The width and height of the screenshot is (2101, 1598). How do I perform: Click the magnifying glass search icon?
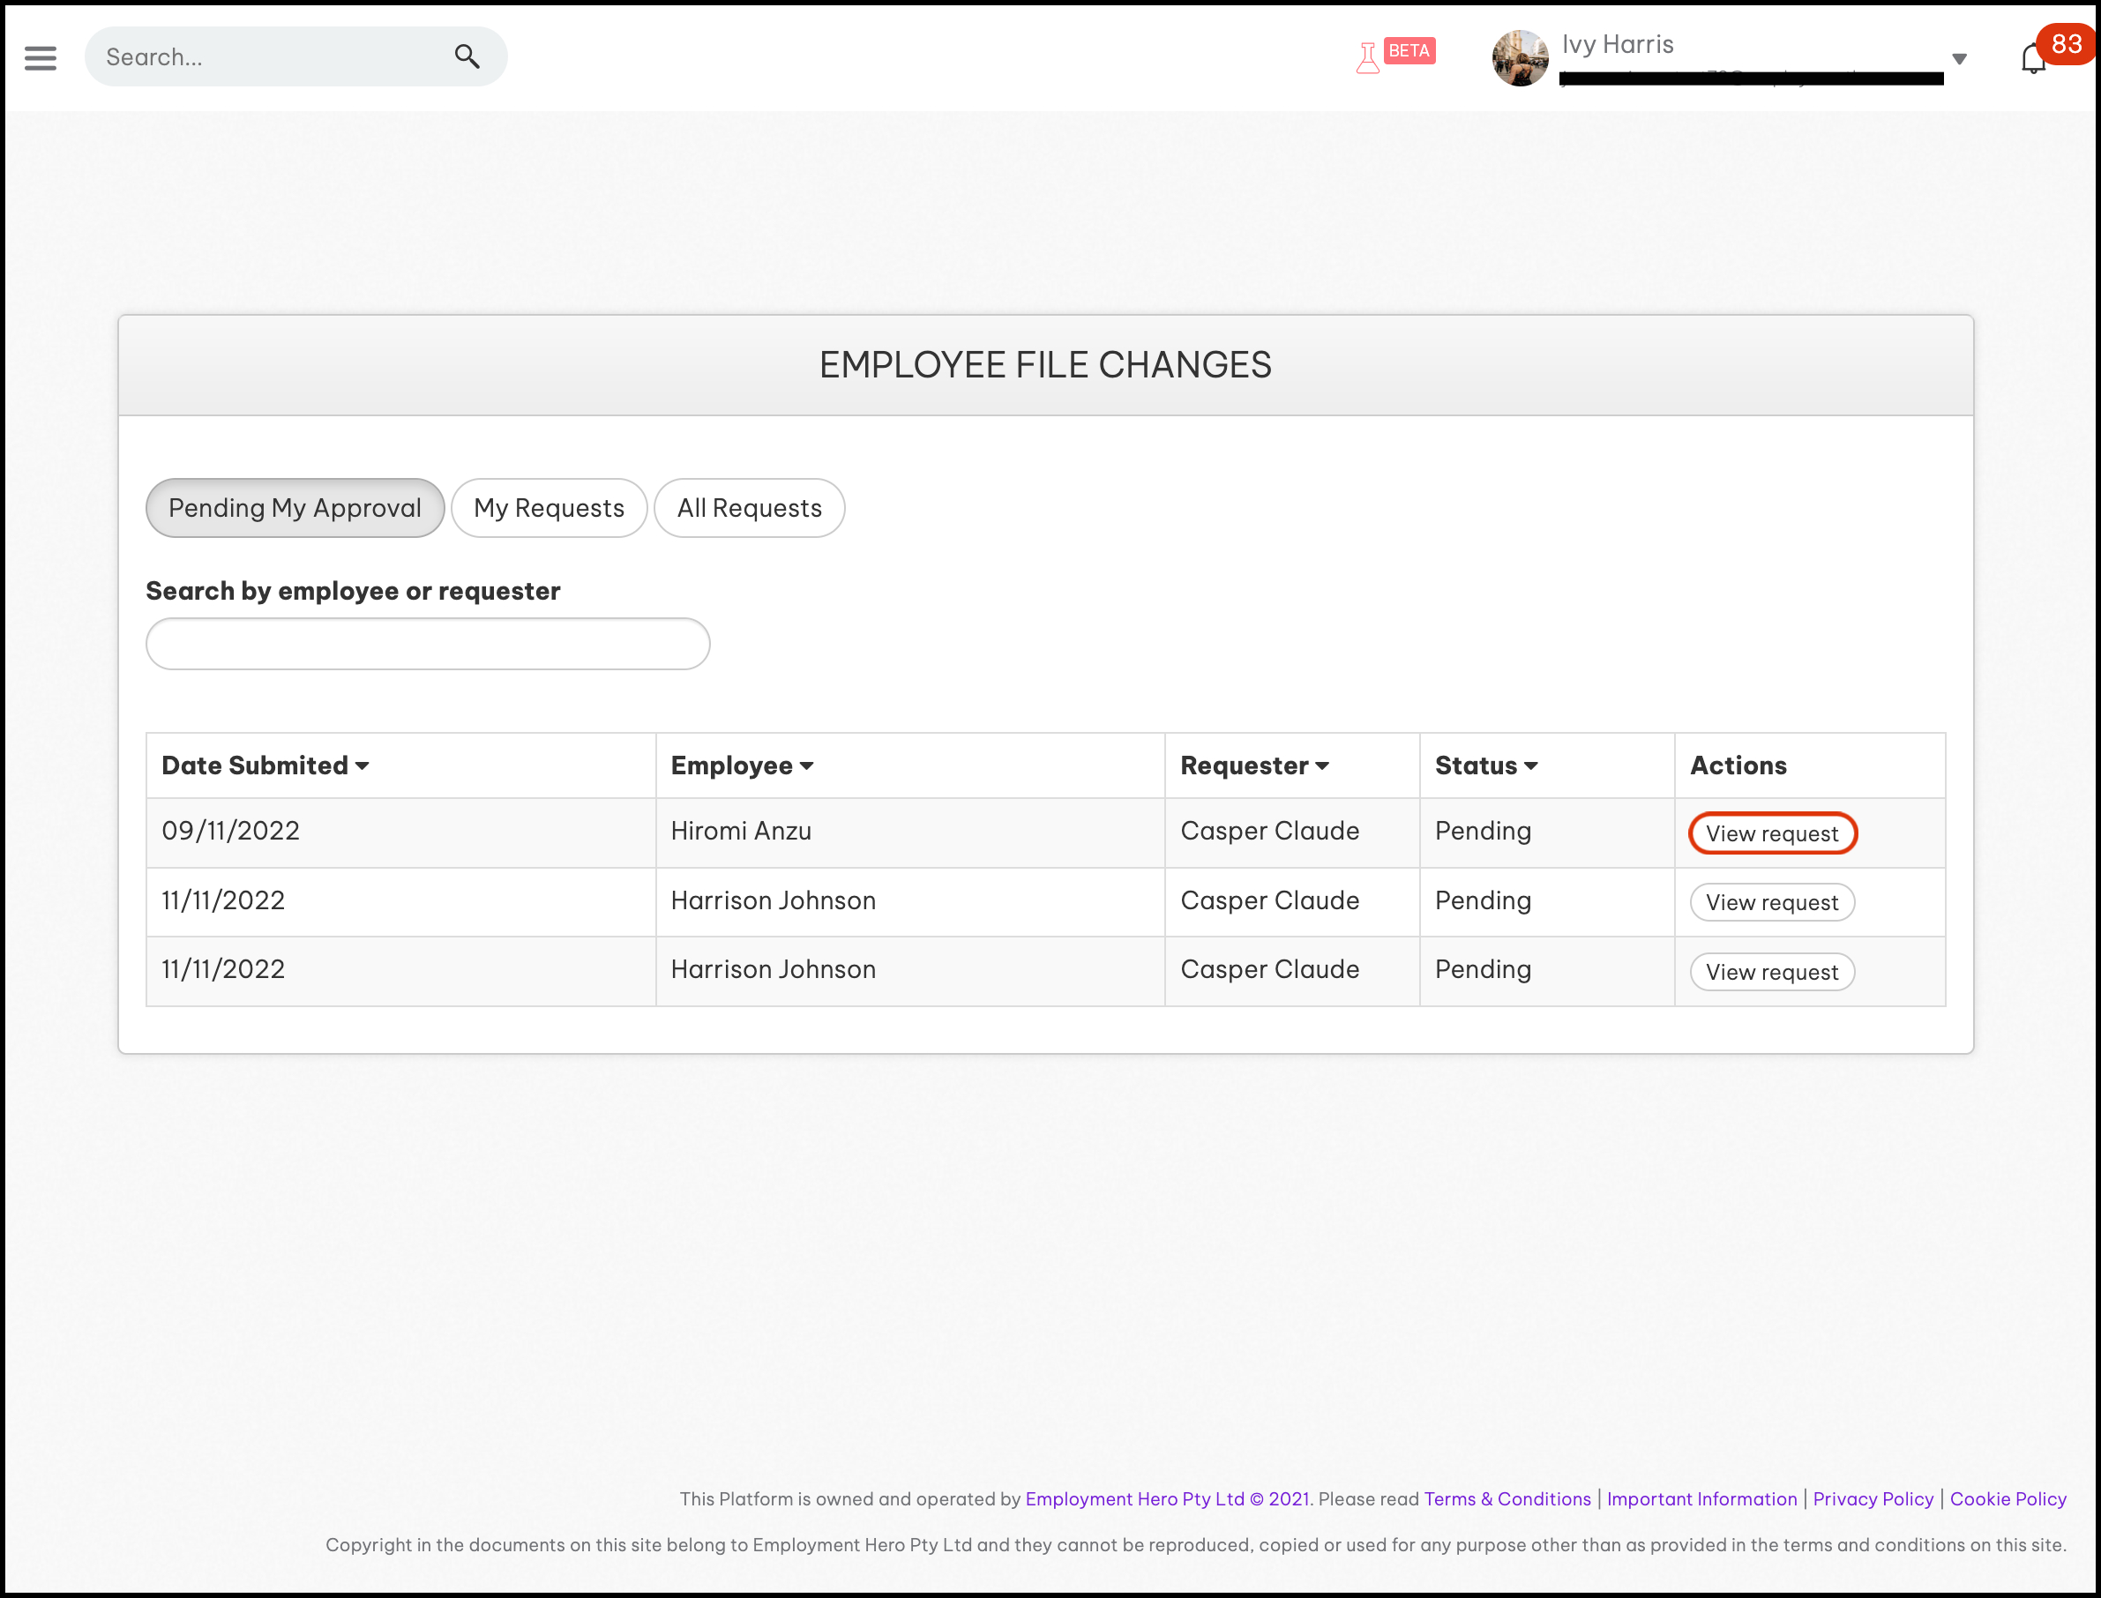click(x=466, y=57)
